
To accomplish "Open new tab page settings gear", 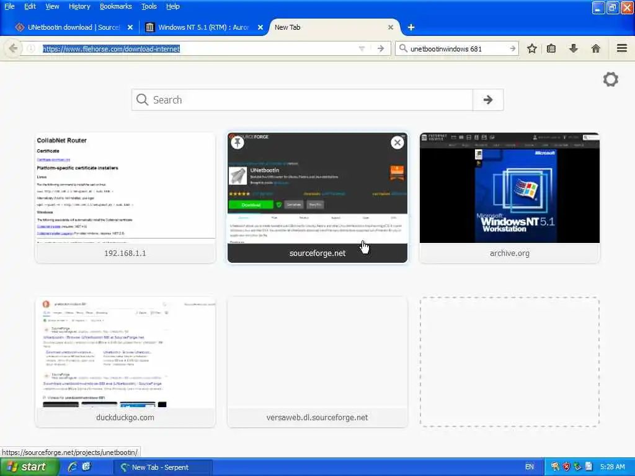I will (611, 79).
